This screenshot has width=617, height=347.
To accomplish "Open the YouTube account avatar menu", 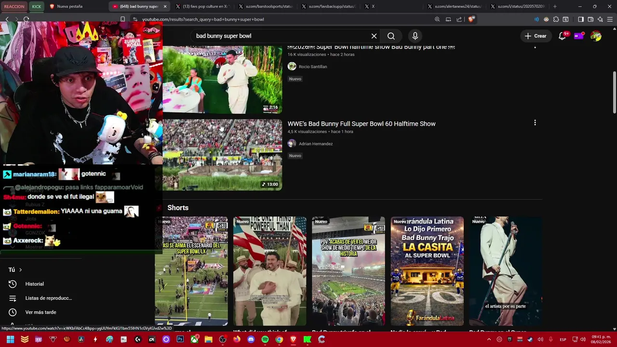I will pyautogui.click(x=596, y=36).
